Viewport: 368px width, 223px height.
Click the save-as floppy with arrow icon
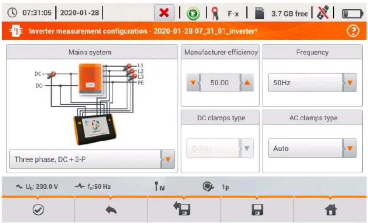pyautogui.click(x=184, y=209)
